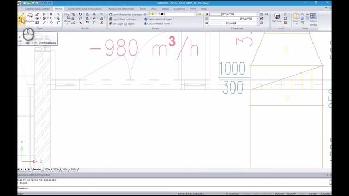
Task: Select the Polyline tool
Action: (x=30, y=18)
